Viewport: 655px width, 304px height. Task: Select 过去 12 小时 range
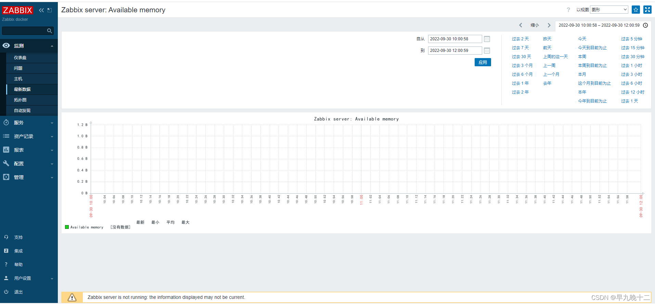[633, 92]
